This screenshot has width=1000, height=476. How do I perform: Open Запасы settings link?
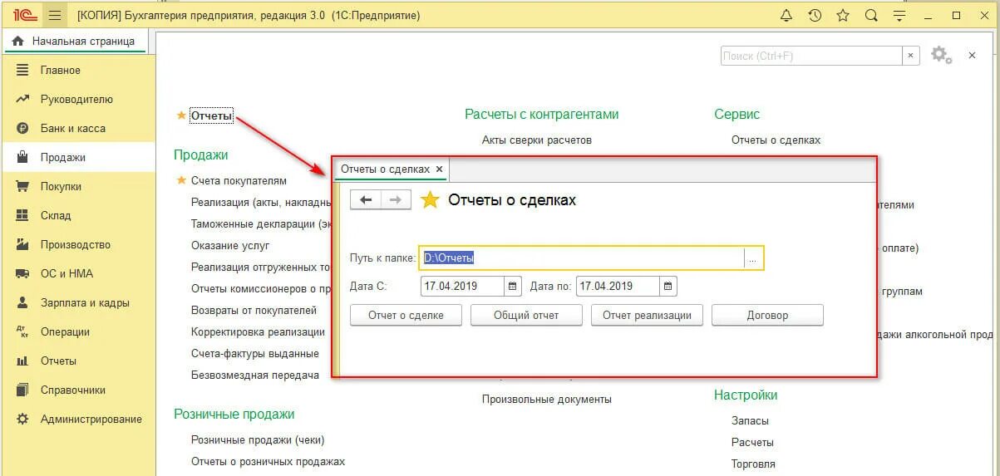[750, 420]
